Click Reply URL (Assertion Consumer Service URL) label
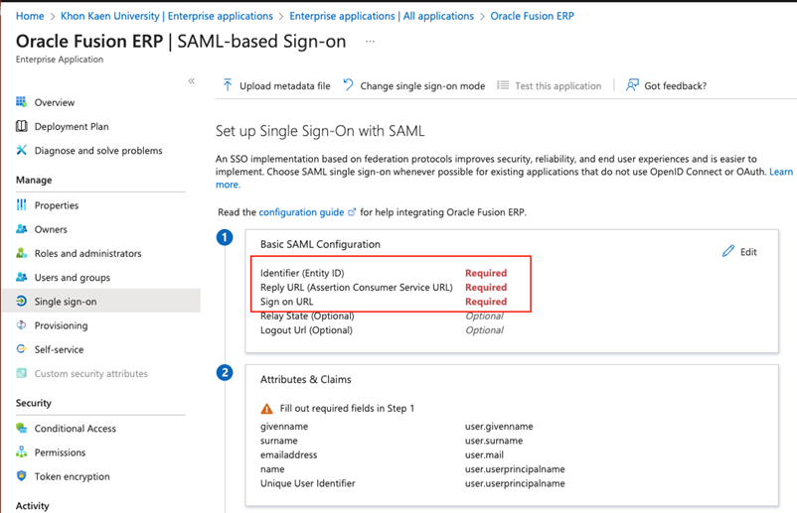Image resolution: width=797 pixels, height=513 pixels. 357,287
